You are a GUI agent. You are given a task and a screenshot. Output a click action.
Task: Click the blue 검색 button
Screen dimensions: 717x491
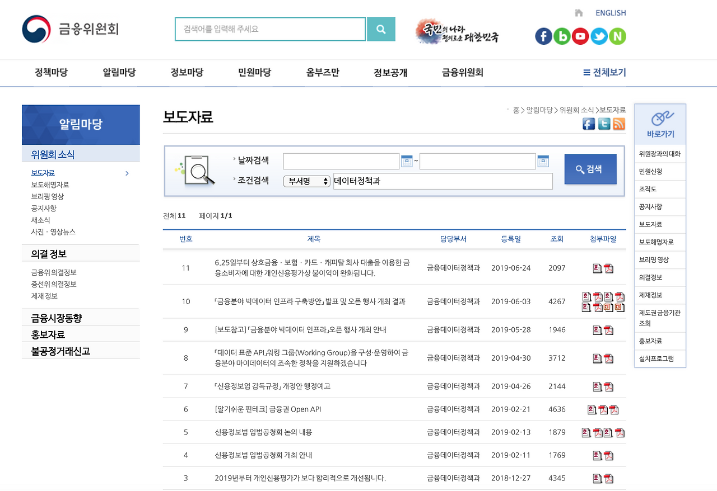590,169
